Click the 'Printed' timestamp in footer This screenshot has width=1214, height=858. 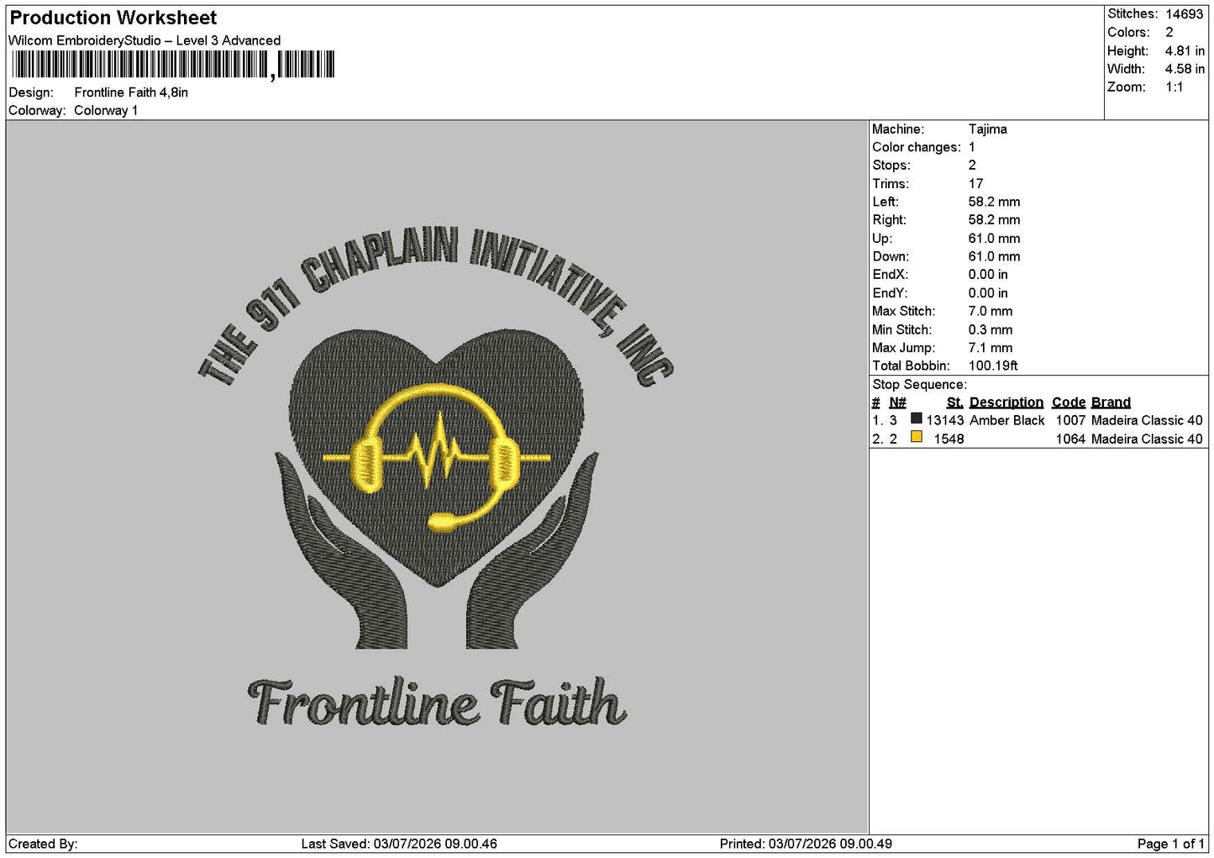[806, 844]
